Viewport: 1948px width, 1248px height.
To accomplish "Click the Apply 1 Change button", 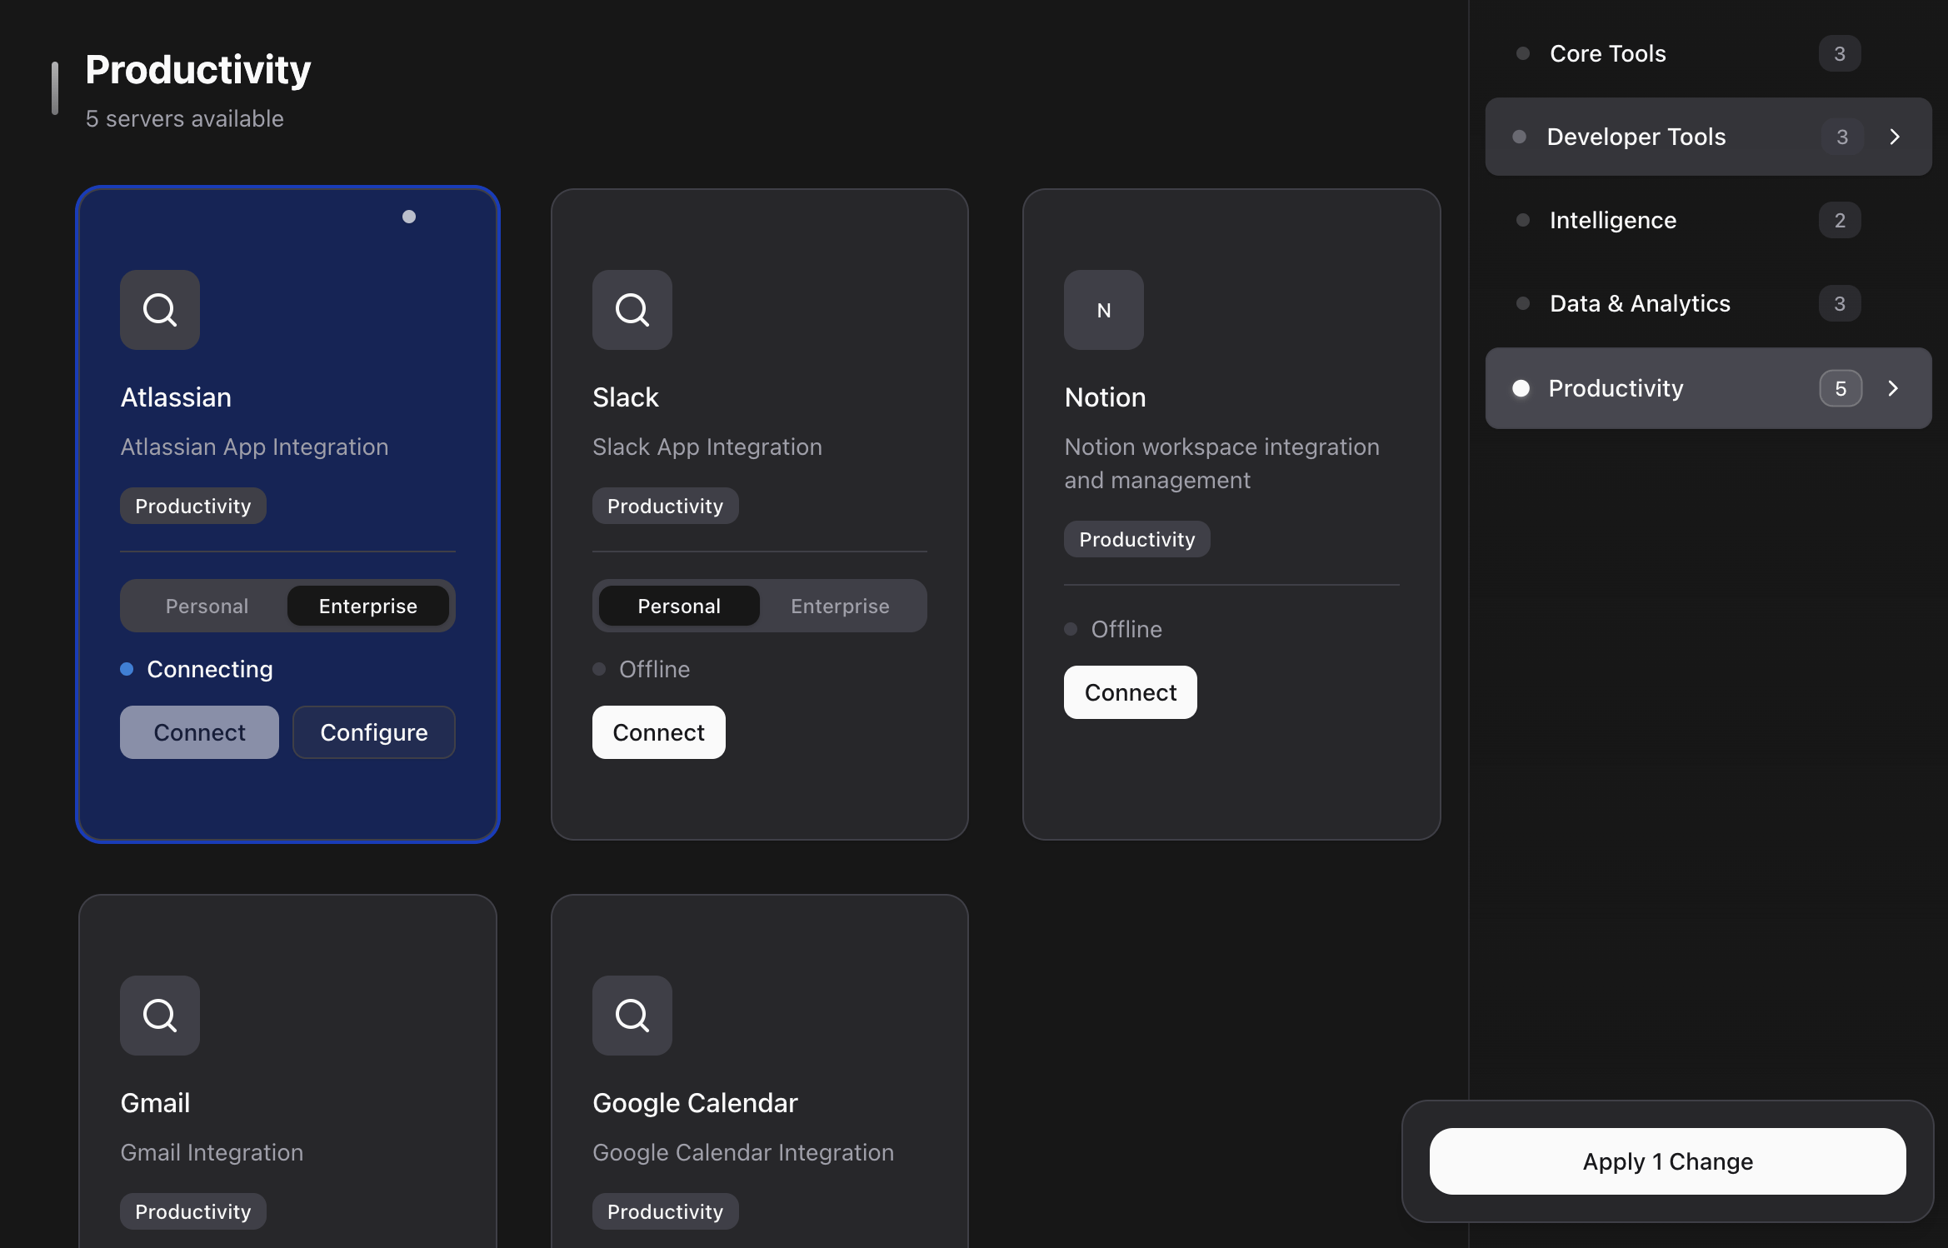I will [1668, 1161].
